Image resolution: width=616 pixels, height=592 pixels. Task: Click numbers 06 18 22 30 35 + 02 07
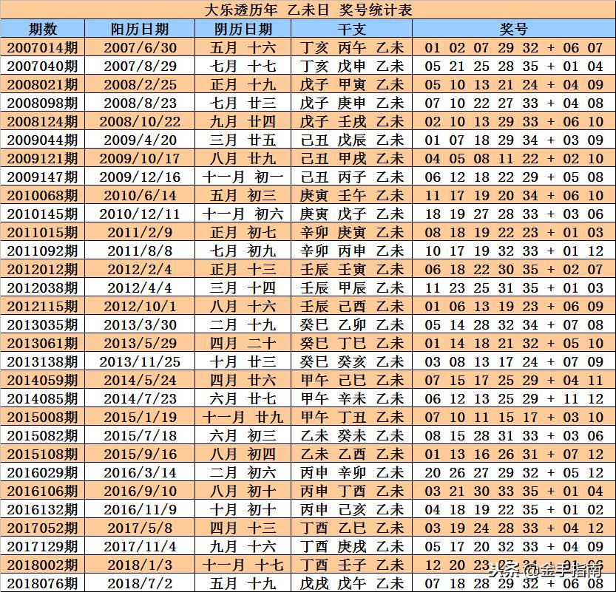[514, 269]
